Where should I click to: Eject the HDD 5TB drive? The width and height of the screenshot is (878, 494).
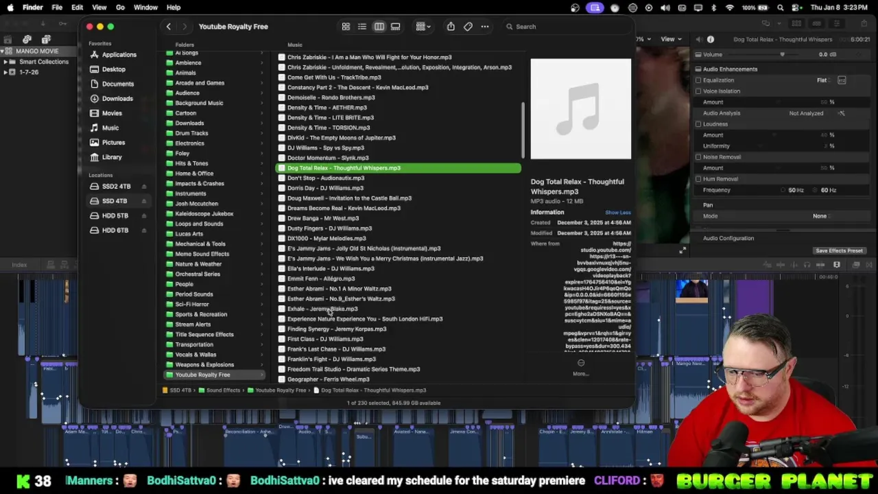pyautogui.click(x=144, y=215)
